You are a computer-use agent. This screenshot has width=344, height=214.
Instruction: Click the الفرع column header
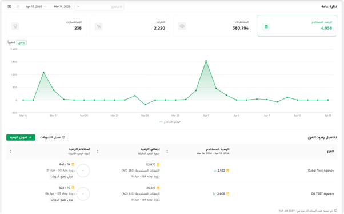[330, 151]
